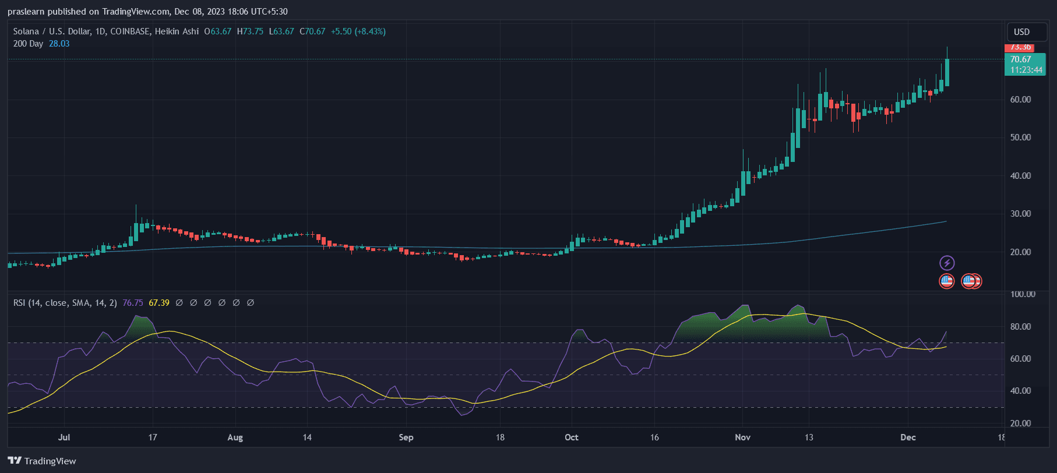Click the TradingView logo at bottom left
This screenshot has height=473, width=1057.
click(42, 461)
